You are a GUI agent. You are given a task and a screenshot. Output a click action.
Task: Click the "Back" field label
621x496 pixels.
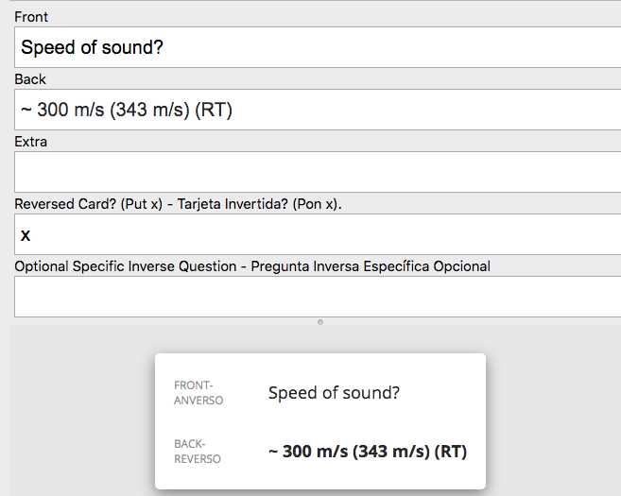[x=30, y=79]
